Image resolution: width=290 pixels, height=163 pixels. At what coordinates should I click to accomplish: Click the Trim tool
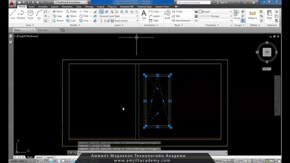[84, 11]
